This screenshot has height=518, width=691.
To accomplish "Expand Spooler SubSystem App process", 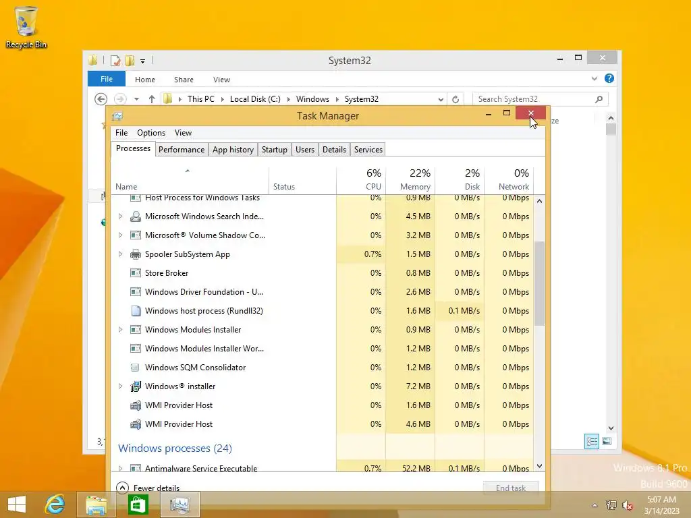I will pyautogui.click(x=120, y=254).
